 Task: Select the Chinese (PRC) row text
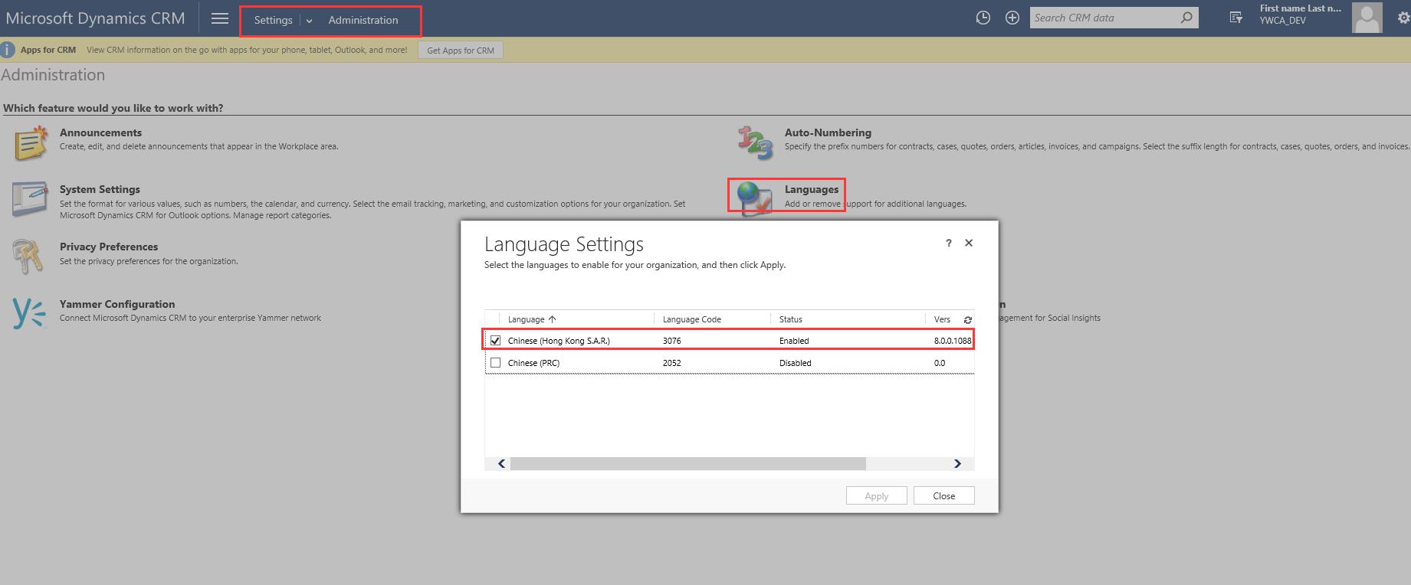tap(533, 363)
